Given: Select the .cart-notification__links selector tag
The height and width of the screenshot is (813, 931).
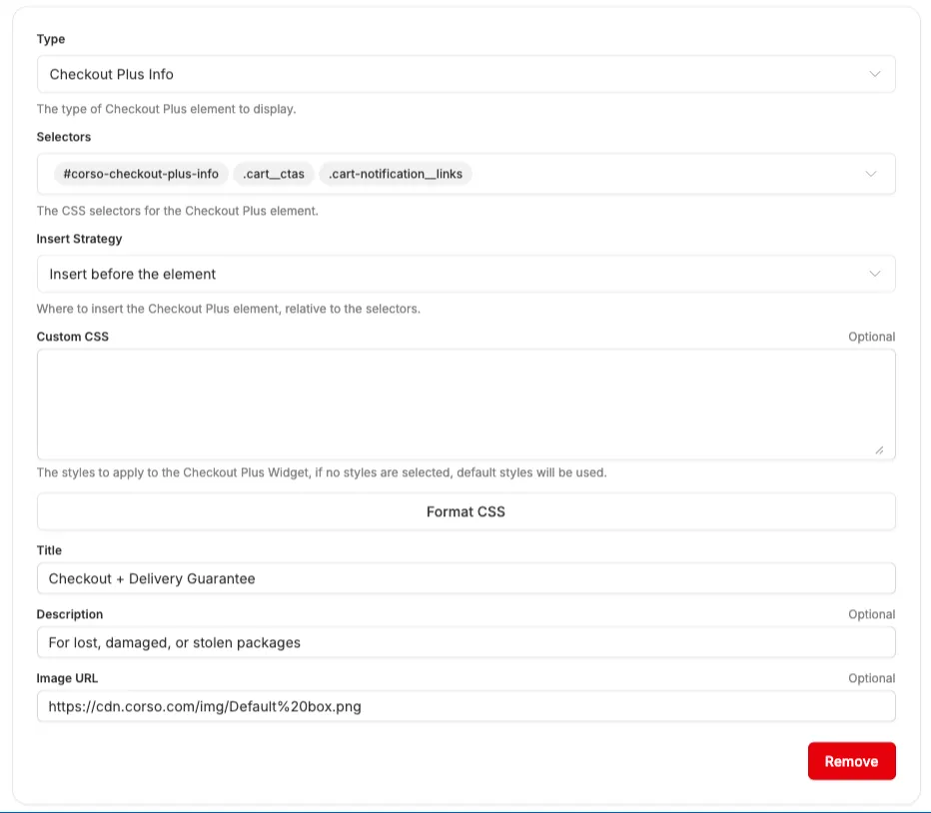Looking at the screenshot, I should click(x=396, y=174).
